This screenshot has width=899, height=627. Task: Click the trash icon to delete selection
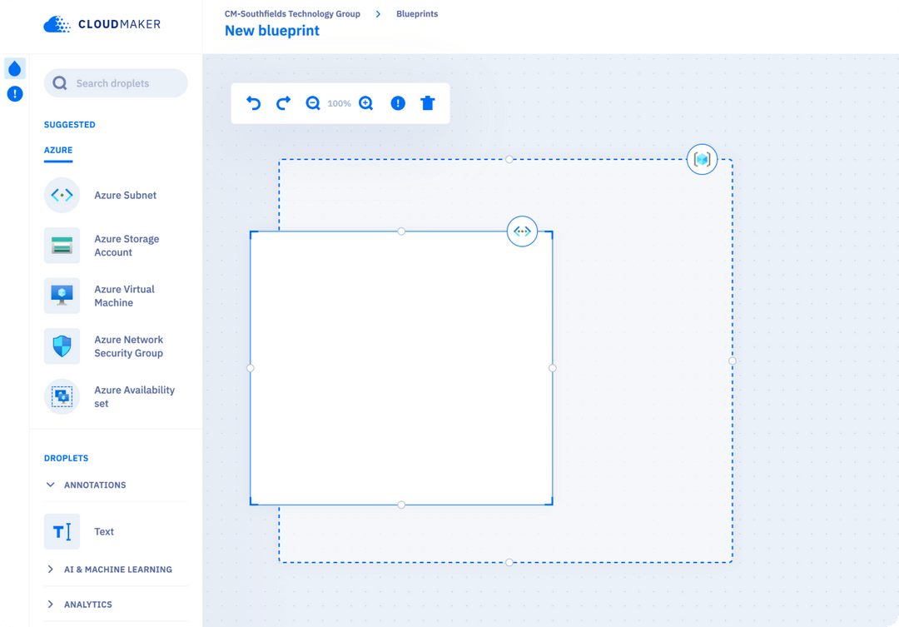pos(428,102)
